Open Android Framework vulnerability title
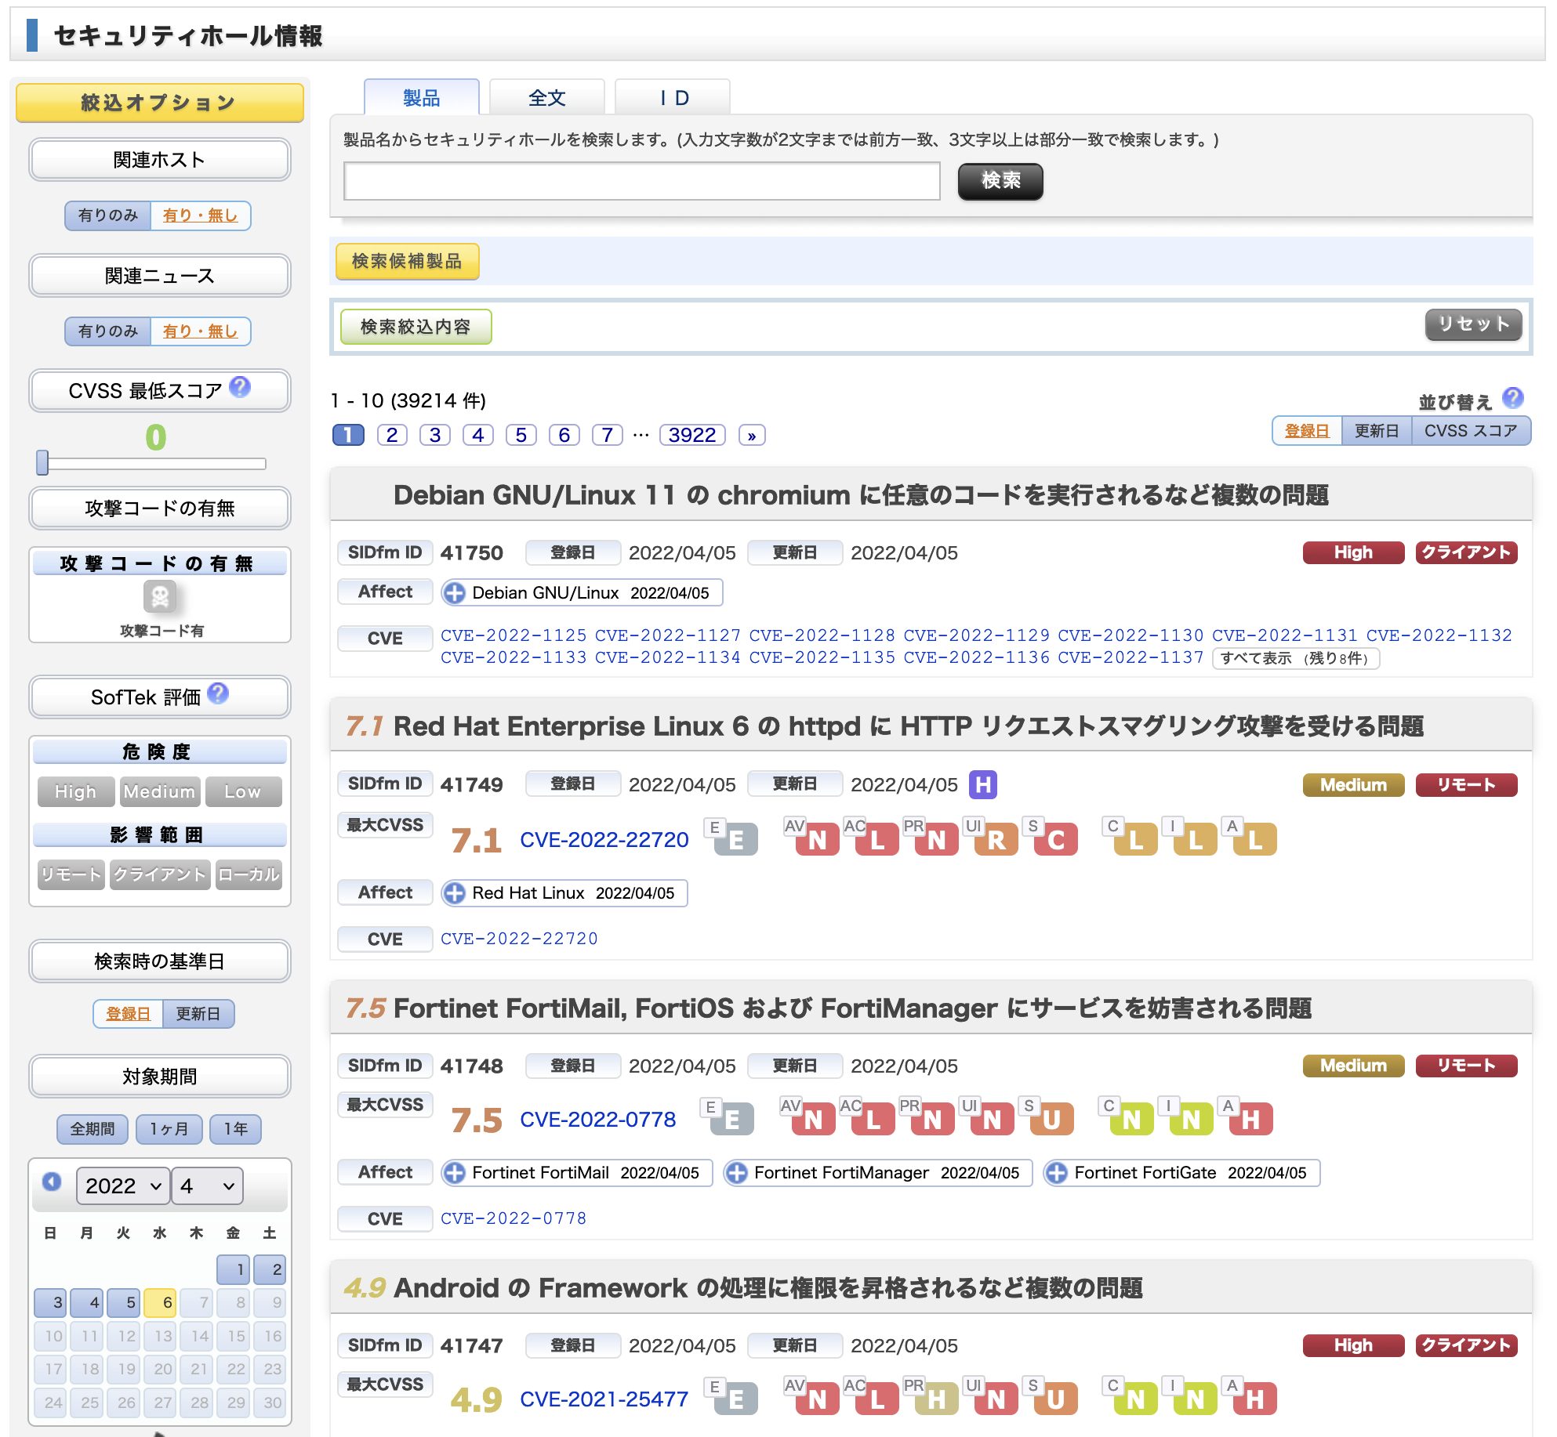Image resolution: width=1557 pixels, height=1437 pixels. pos(768,1287)
